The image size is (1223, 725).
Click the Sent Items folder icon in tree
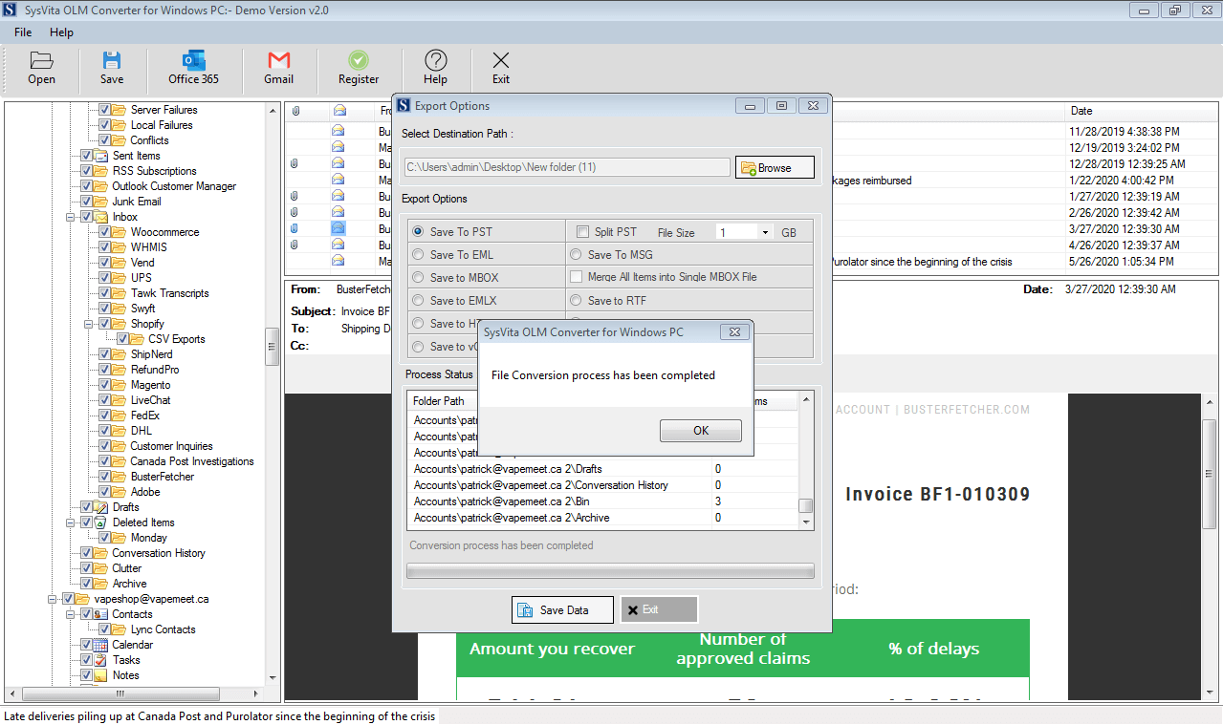(x=101, y=156)
